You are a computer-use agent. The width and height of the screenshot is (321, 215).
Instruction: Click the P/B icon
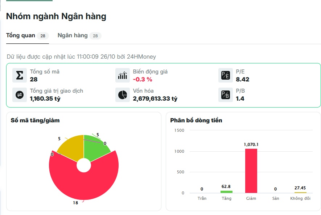(x=225, y=95)
